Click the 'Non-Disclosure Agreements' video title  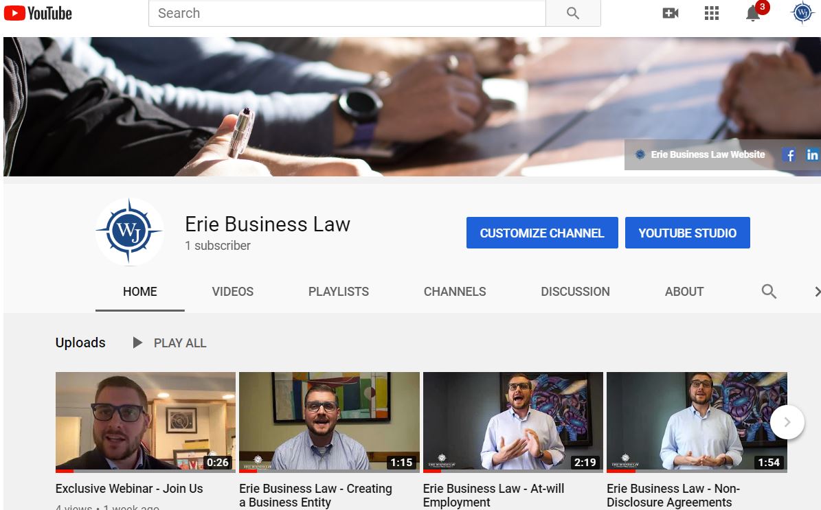(x=673, y=496)
